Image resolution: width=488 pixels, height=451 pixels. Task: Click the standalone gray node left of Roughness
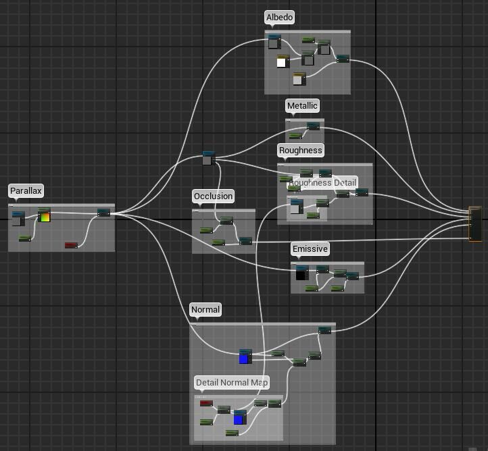pos(208,158)
